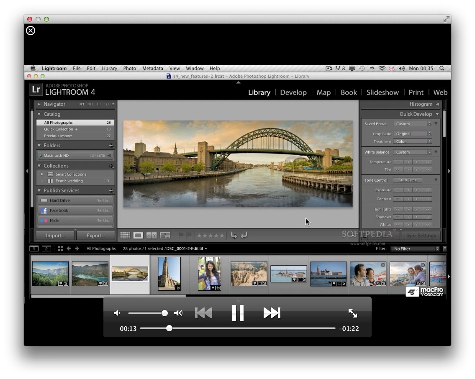This screenshot has width=475, height=379.
Task: Collapse the Collections panel
Action: [x=39, y=166]
